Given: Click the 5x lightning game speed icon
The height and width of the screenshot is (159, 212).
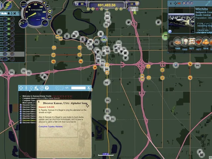Looking at the screenshot, I should tap(8, 5).
